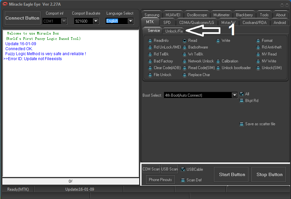Select the Replace Char option
The height and width of the screenshot is (199, 291).
pyautogui.click(x=197, y=75)
